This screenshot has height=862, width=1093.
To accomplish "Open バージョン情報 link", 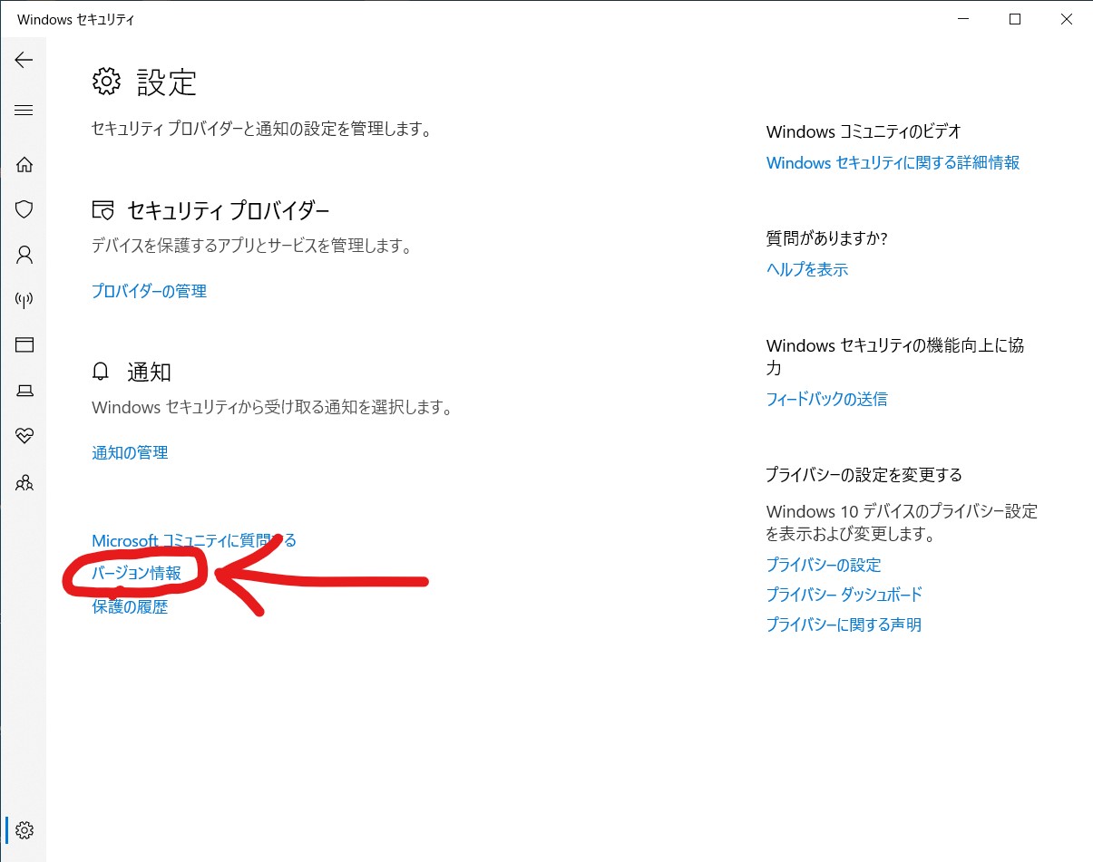I will point(136,573).
